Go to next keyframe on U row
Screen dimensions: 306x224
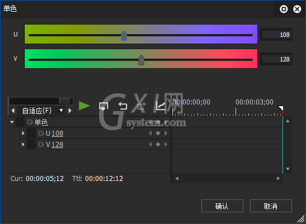[166, 133]
